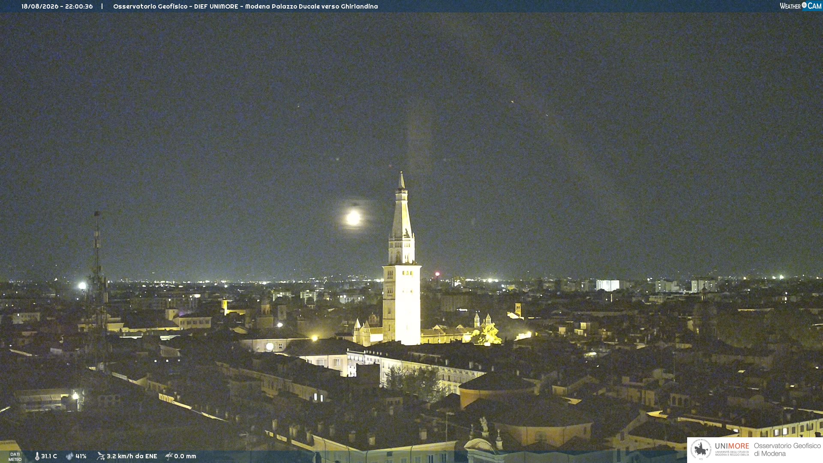Open the UNIMORE logo text
823x463 pixels.
(x=732, y=446)
